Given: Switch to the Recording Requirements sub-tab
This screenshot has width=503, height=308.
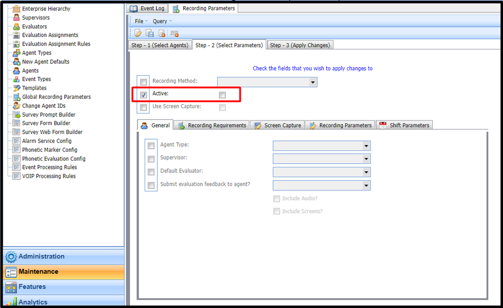Looking at the screenshot, I should click(212, 125).
